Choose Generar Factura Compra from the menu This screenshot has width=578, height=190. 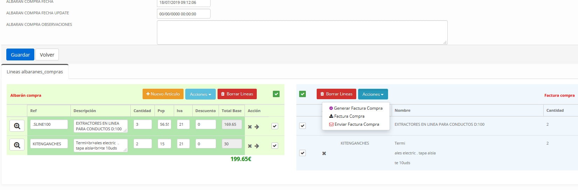pos(356,108)
